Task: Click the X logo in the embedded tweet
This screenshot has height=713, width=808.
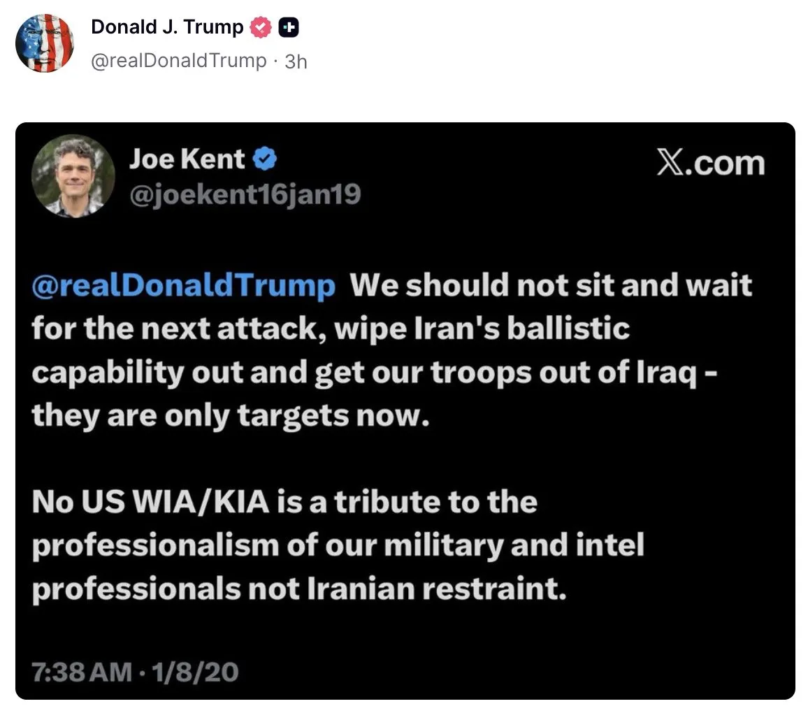Action: pos(671,163)
